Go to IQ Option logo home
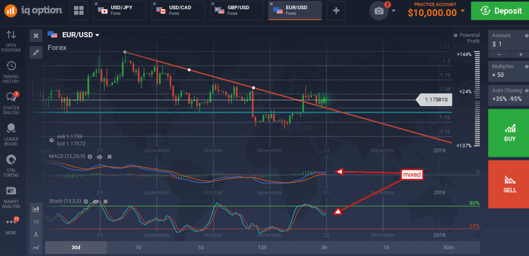This screenshot has width=529, height=256. pos(34,10)
